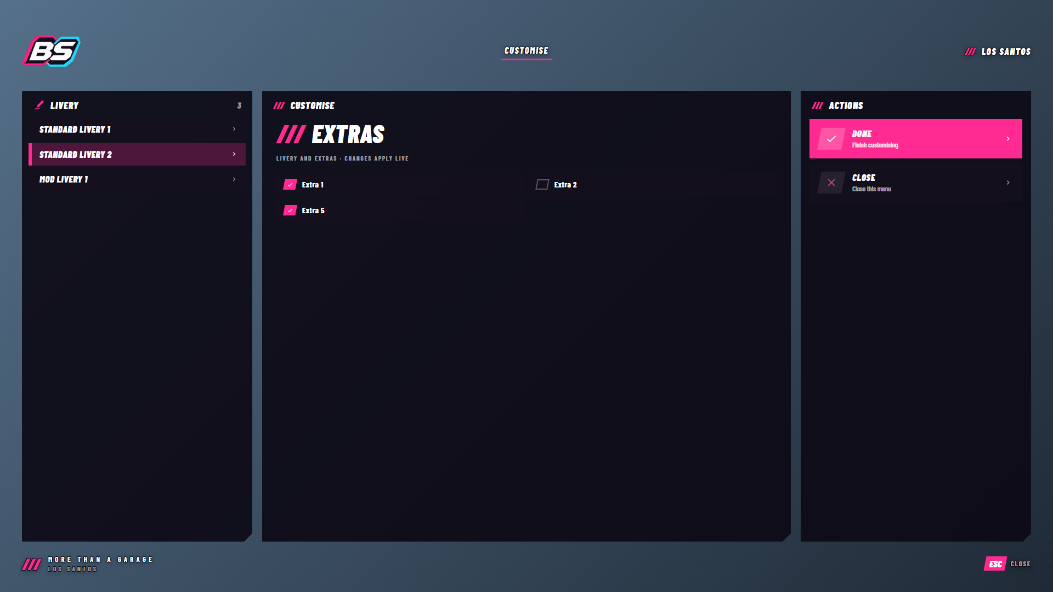Switch to the Customise tab
The width and height of the screenshot is (1053, 592).
(526, 51)
